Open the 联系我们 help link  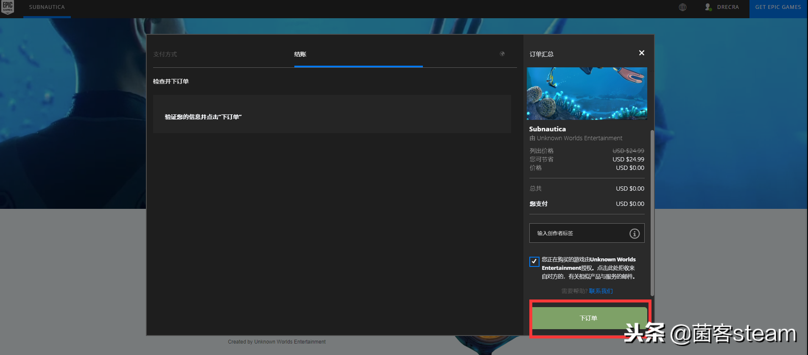click(601, 291)
